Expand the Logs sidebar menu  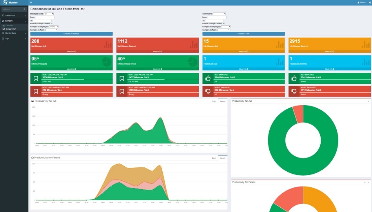pos(14,38)
